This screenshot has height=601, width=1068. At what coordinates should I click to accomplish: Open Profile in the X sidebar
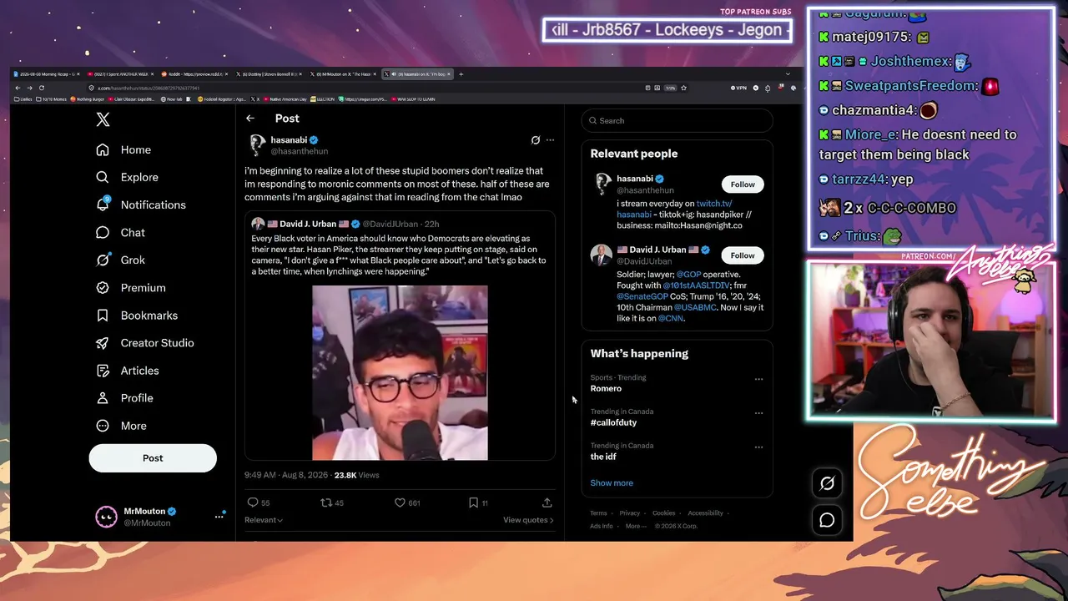click(x=124, y=398)
